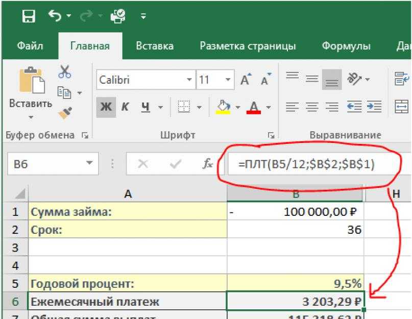Viewport: 412px width, 319px height.
Task: Click the Borders icon
Action: click(x=184, y=107)
